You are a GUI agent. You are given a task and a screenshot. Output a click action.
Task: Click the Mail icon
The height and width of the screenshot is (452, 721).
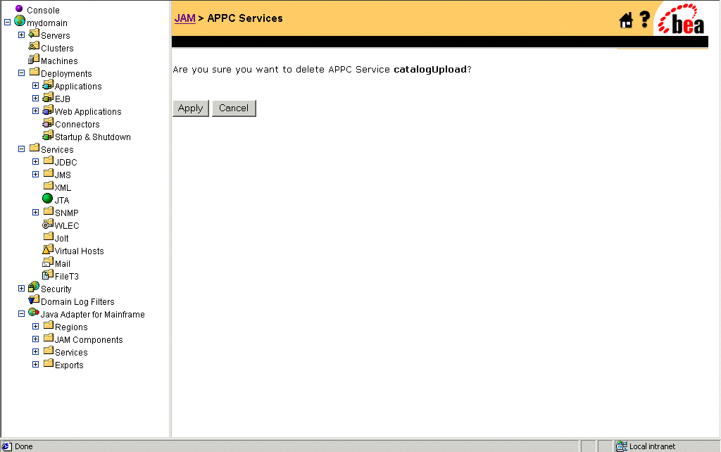(48, 262)
